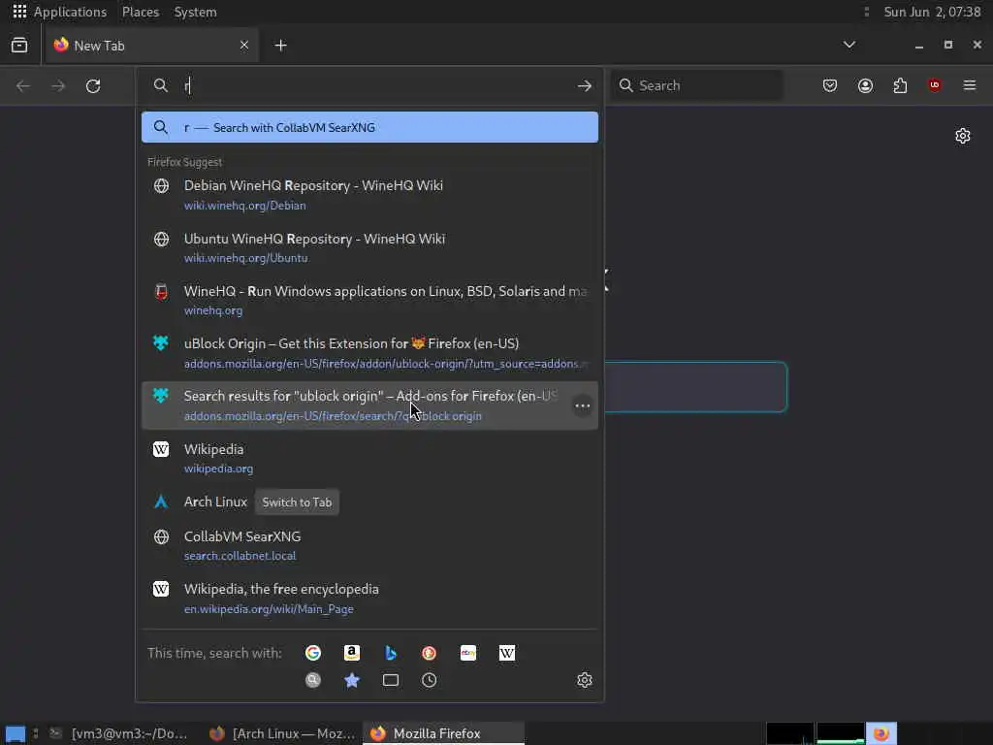
Task: Open uBlock Origin extension page suggestion
Action: click(369, 353)
